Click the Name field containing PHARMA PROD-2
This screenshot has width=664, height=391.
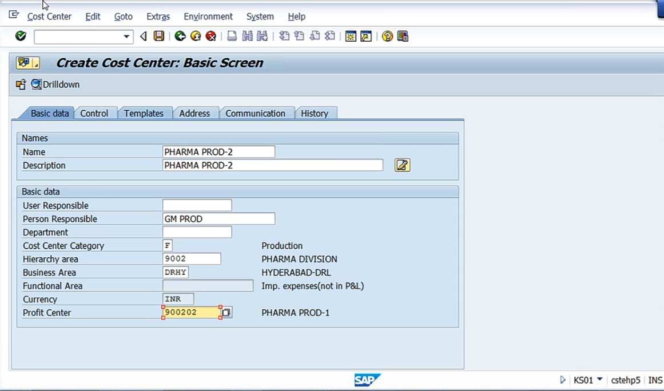[218, 152]
